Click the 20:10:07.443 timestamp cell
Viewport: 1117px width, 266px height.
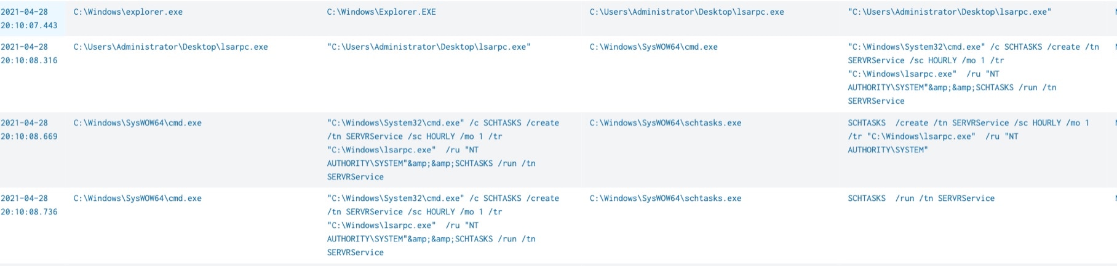(x=29, y=19)
